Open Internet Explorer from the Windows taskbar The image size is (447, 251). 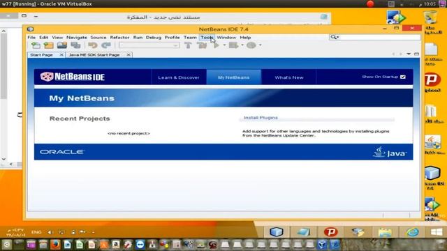point(413,232)
